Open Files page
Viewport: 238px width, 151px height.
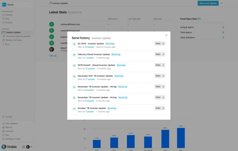(6, 135)
